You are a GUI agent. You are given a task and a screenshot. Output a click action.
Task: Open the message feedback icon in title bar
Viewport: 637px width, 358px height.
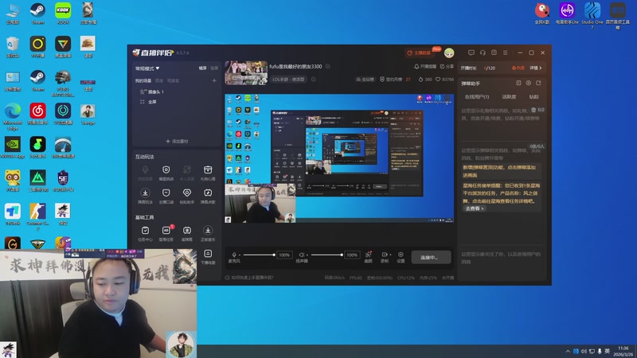click(471, 53)
